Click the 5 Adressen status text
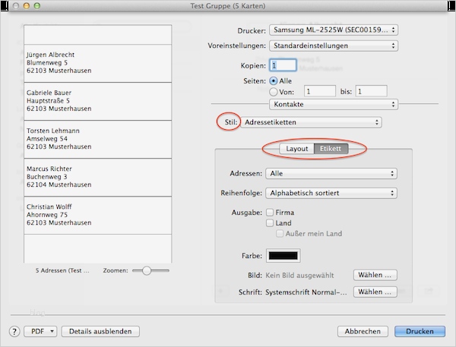456x347 pixels. (x=62, y=270)
